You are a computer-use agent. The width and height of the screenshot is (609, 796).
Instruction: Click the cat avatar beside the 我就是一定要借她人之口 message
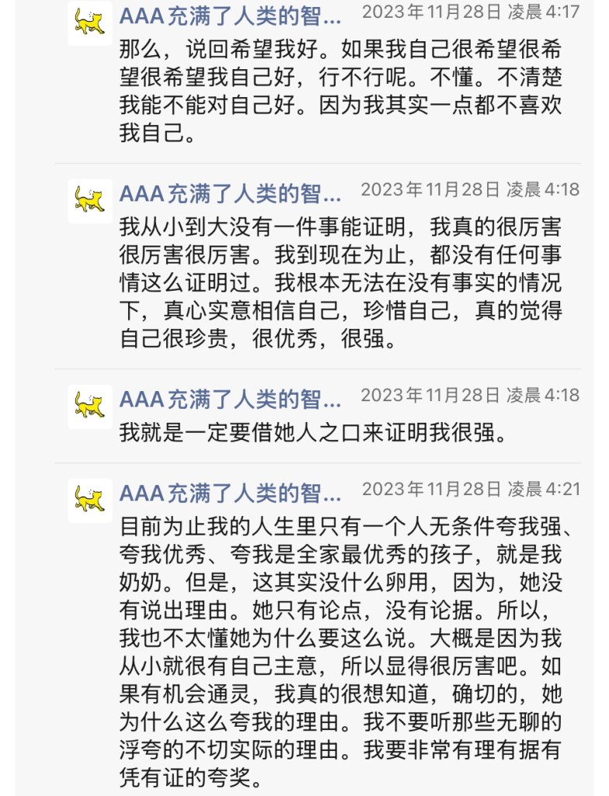click(89, 406)
